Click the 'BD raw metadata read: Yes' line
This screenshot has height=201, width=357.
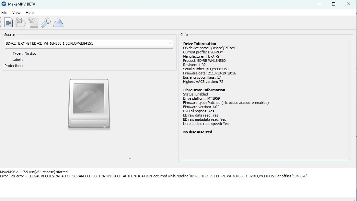coord(204,119)
